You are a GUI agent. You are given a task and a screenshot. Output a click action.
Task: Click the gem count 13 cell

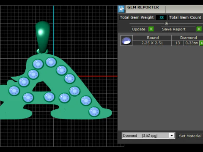[x=177, y=43]
